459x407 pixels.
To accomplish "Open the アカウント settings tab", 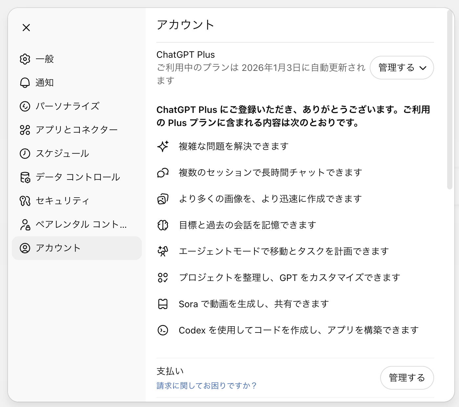I will coord(76,248).
